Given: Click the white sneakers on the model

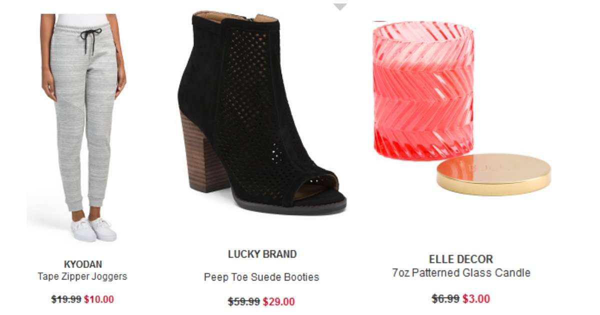Looking at the screenshot, I should coord(93,229).
